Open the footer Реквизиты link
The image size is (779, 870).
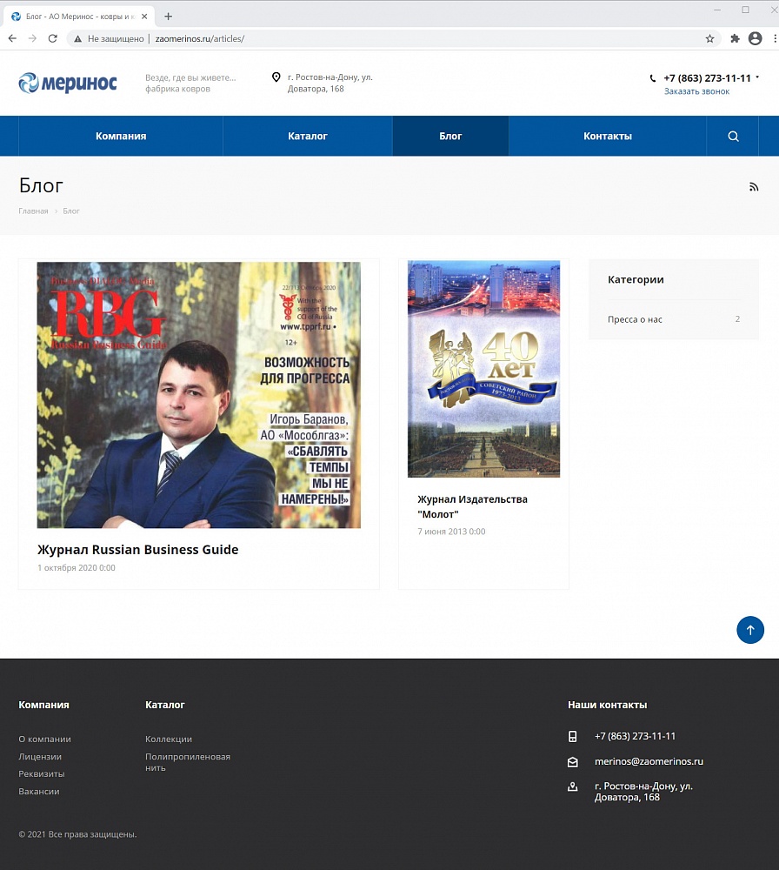pyautogui.click(x=42, y=774)
